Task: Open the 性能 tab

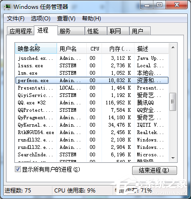Action: (96, 31)
